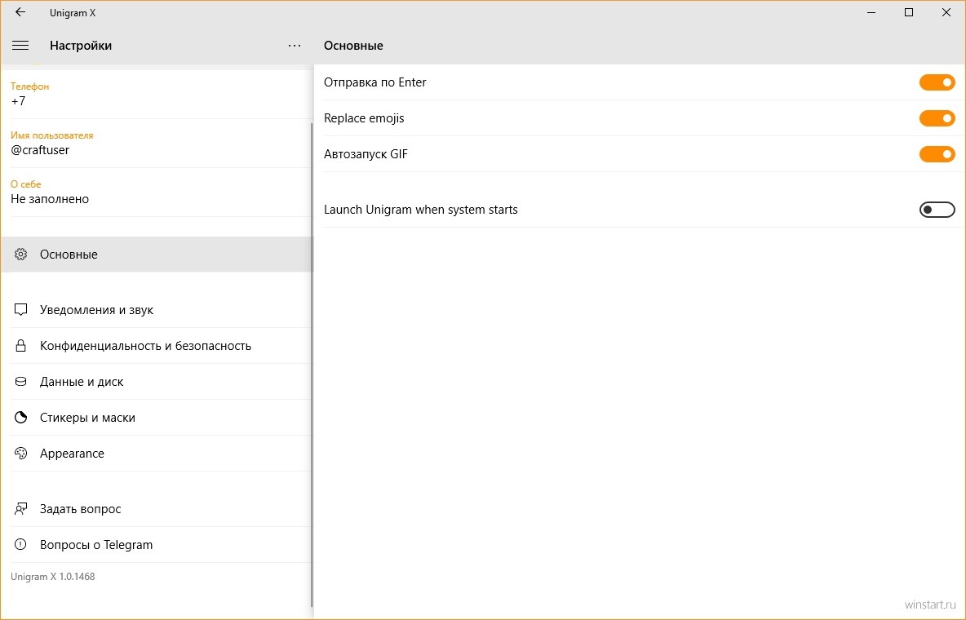The width and height of the screenshot is (966, 620).
Task: Click the ask-a-question person icon
Action: pyautogui.click(x=21, y=508)
